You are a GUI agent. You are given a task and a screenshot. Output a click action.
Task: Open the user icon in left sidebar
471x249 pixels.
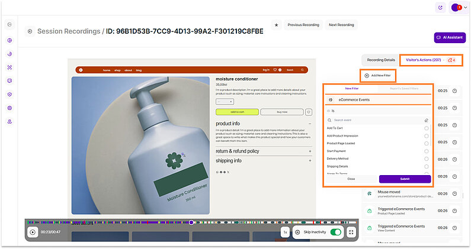tap(9, 122)
